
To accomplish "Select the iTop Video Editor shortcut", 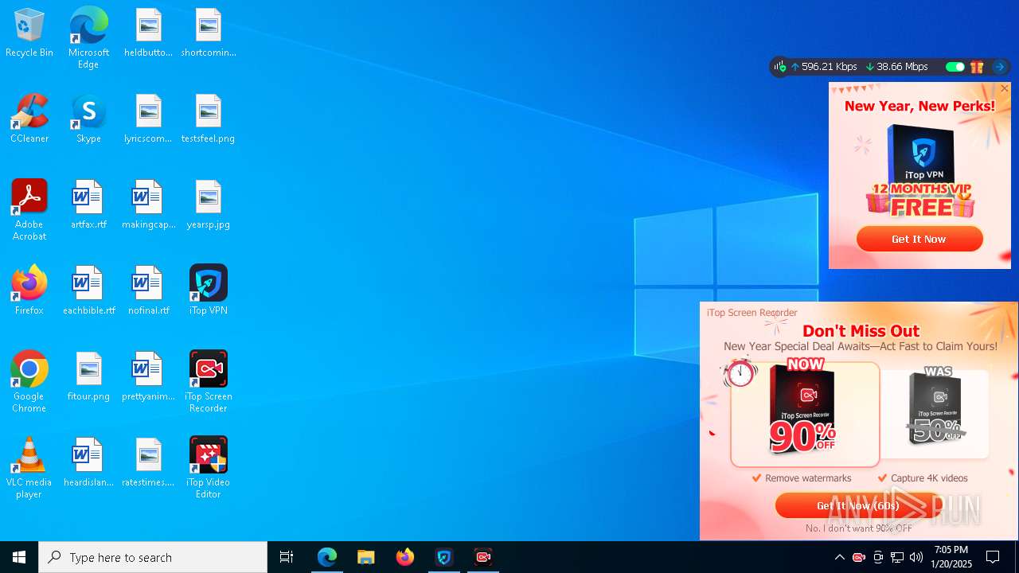I will (208, 468).
